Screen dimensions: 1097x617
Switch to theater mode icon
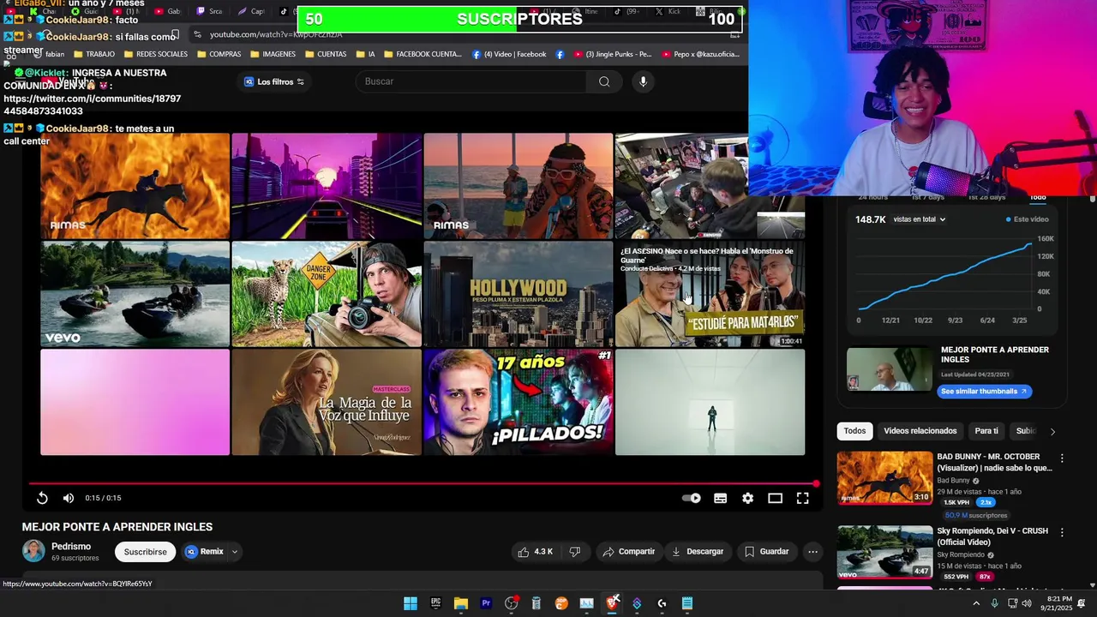tap(775, 498)
